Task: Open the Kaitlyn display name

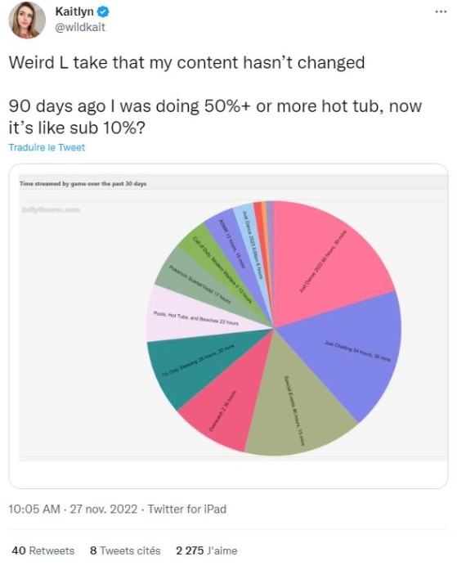Action: point(74,11)
